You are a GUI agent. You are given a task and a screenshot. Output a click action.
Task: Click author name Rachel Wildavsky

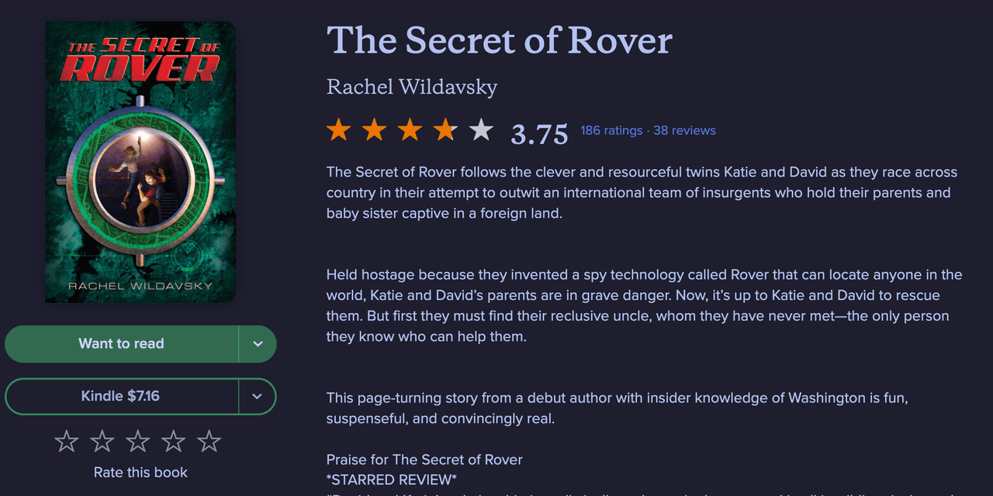(x=412, y=87)
